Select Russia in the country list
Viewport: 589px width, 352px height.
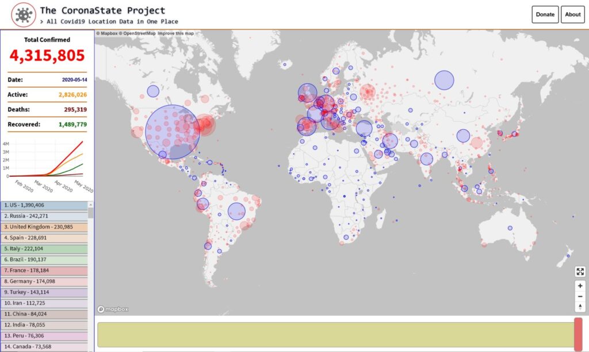(44, 216)
